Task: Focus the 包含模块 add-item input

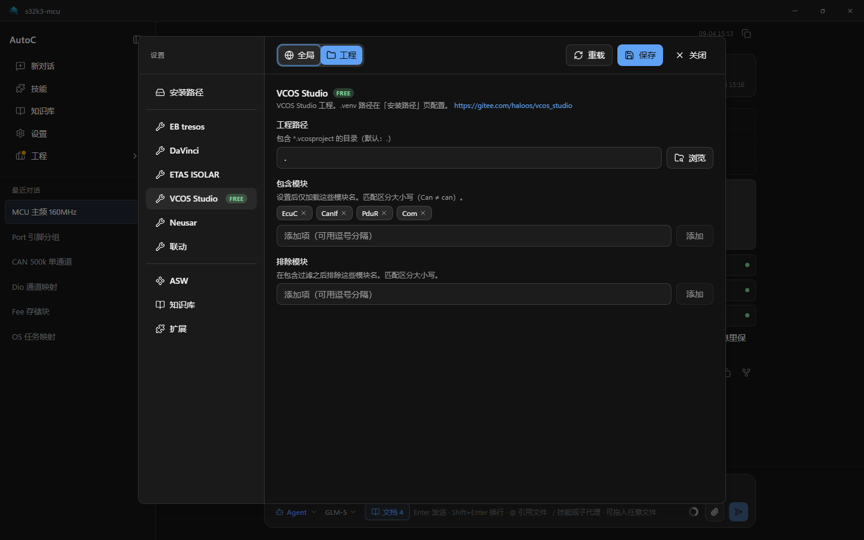Action: click(x=474, y=236)
